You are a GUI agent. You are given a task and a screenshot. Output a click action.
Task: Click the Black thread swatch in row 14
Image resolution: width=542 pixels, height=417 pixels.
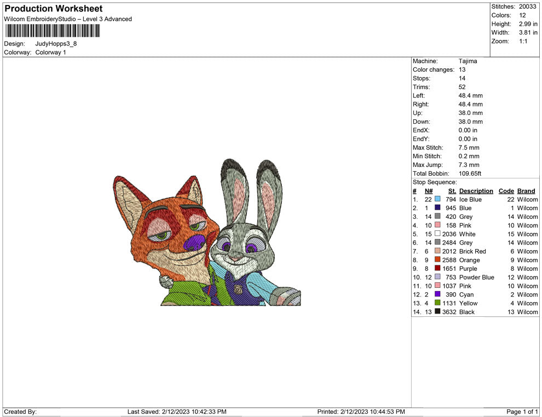tap(437, 312)
